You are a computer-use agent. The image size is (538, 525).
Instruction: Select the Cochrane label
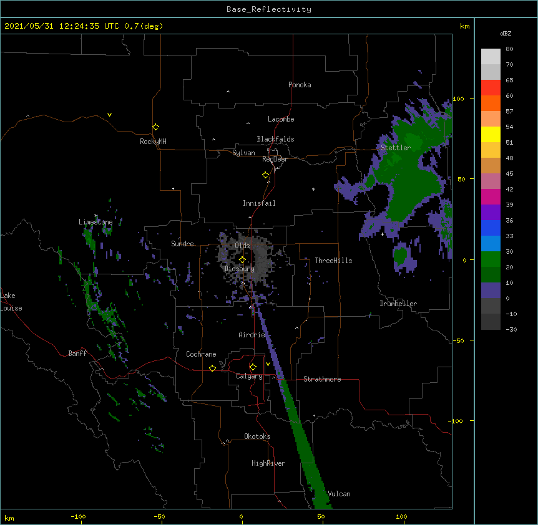pyautogui.click(x=201, y=354)
